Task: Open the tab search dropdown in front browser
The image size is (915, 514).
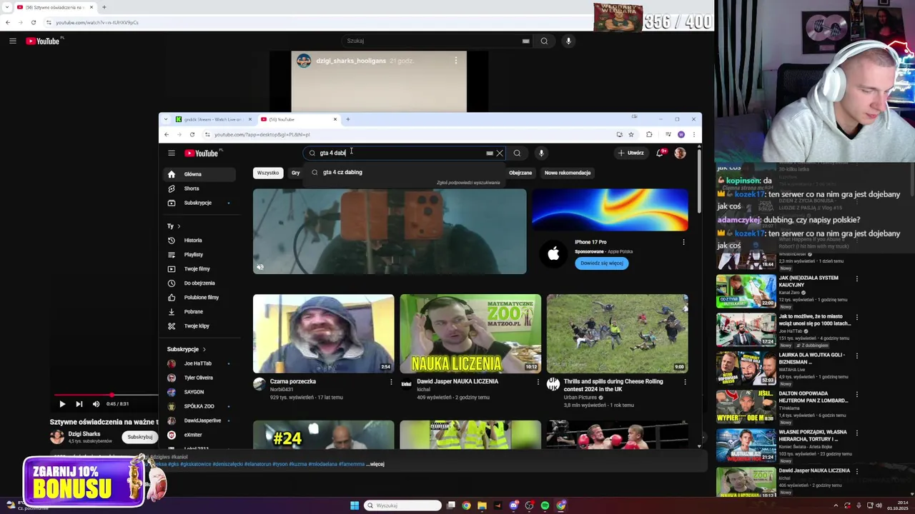Action: point(166,119)
